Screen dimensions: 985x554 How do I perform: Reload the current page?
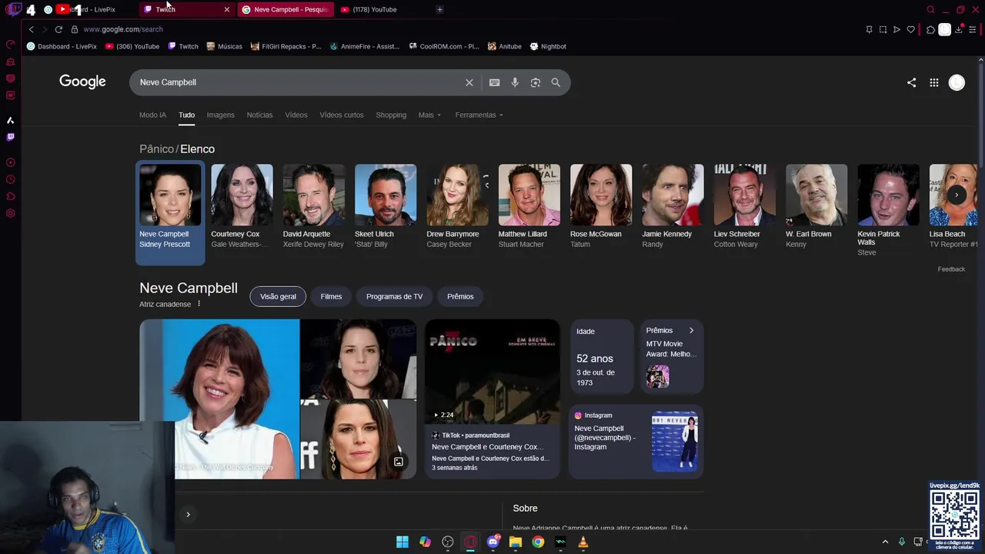pos(58,29)
